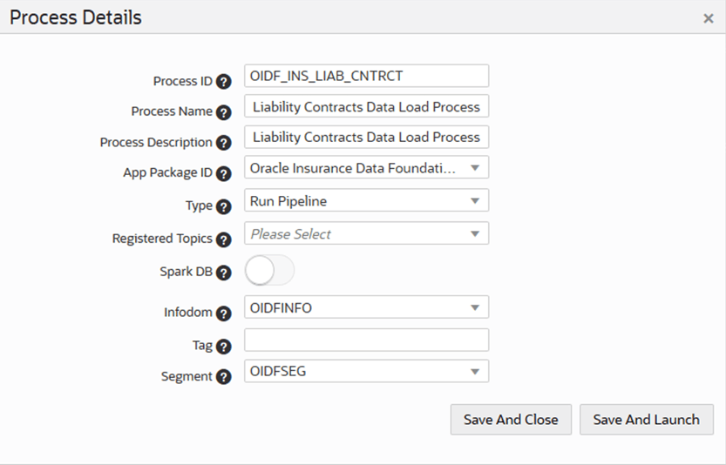
Task: Click the help icon beside Tag
Action: (x=224, y=347)
